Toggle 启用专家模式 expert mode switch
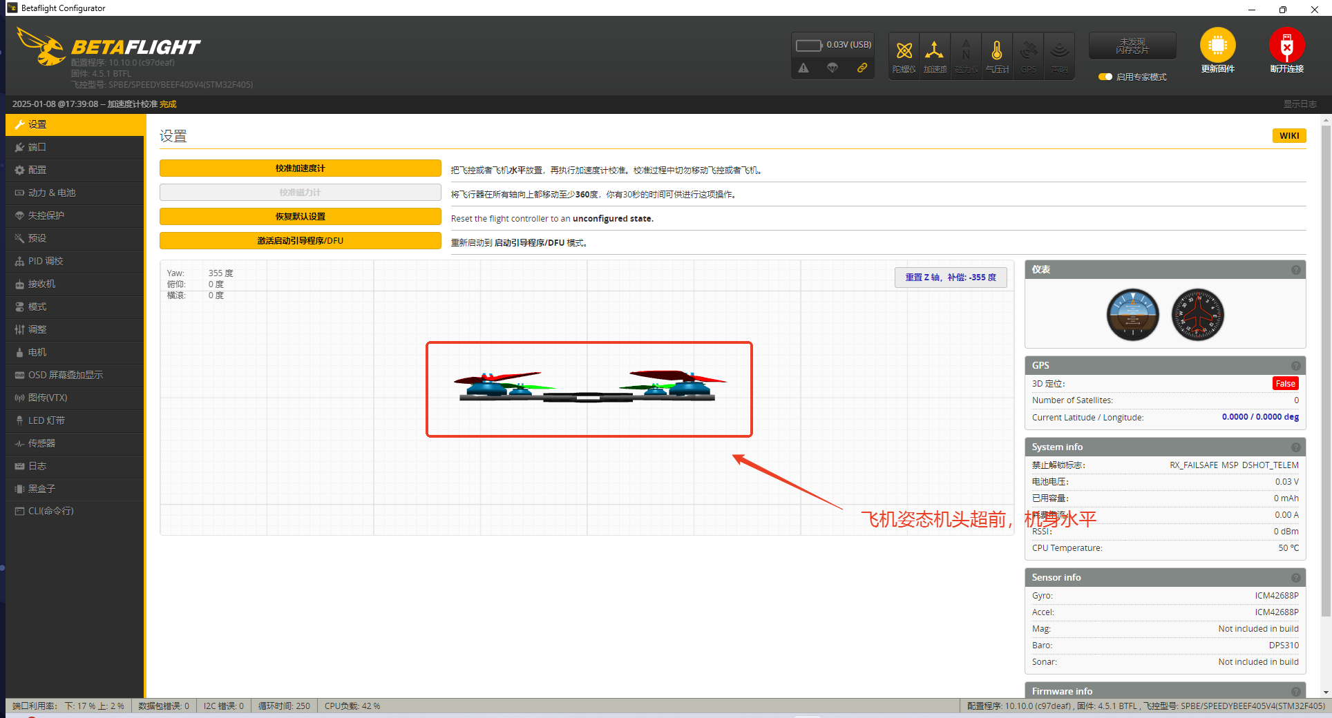This screenshot has width=1332, height=718. coord(1105,77)
